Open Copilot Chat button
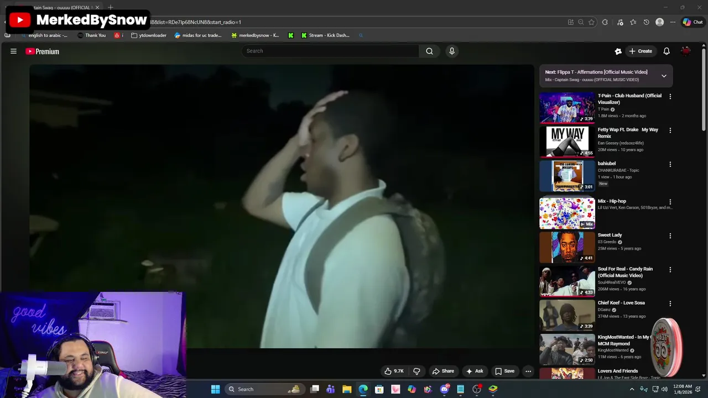 [693, 22]
